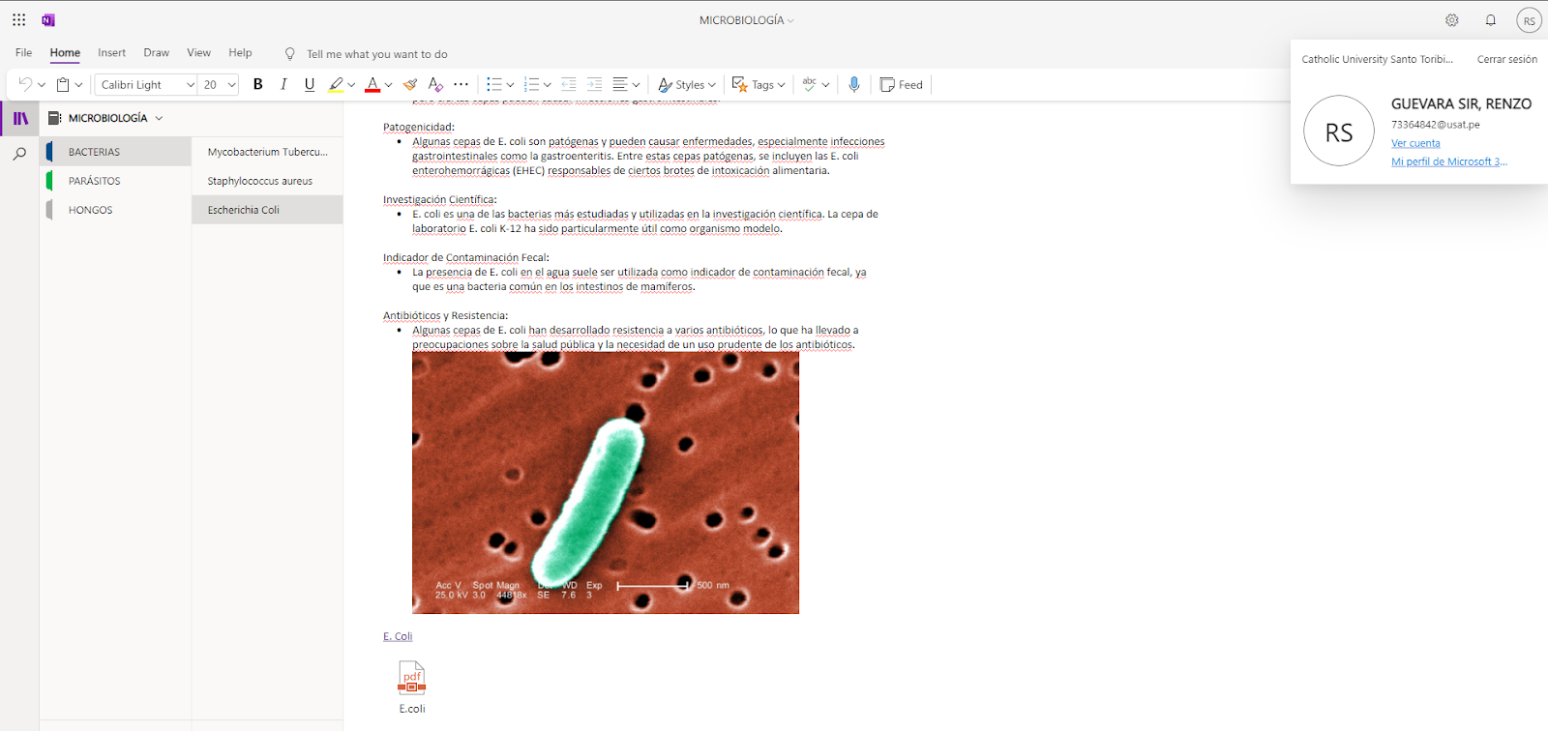Expand undo options arrow
Image resolution: width=1548 pixels, height=731 pixels.
coord(42,85)
